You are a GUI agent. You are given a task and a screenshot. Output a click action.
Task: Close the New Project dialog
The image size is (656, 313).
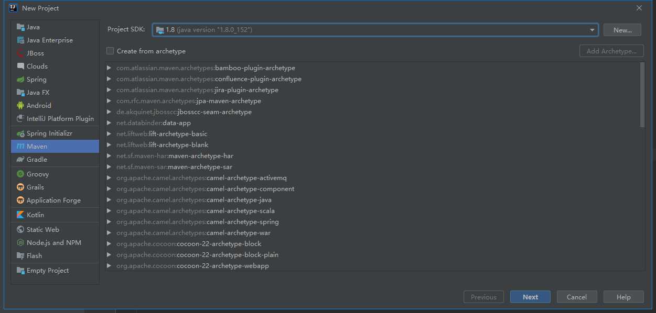639,8
